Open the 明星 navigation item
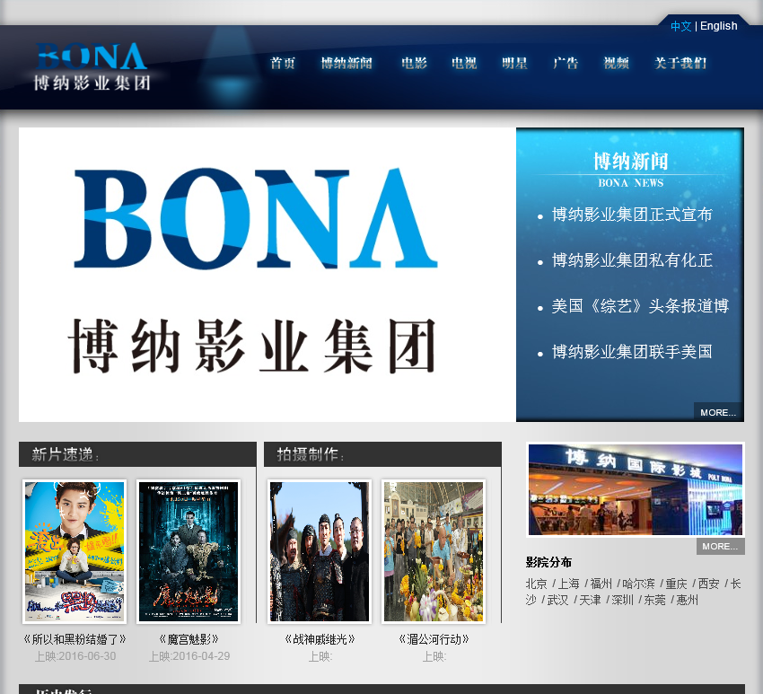Image resolution: width=763 pixels, height=694 pixels. click(x=515, y=63)
